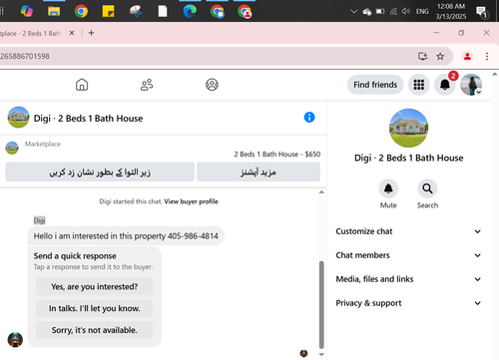
Task: Mute this chat using the bell icon
Action: point(388,188)
